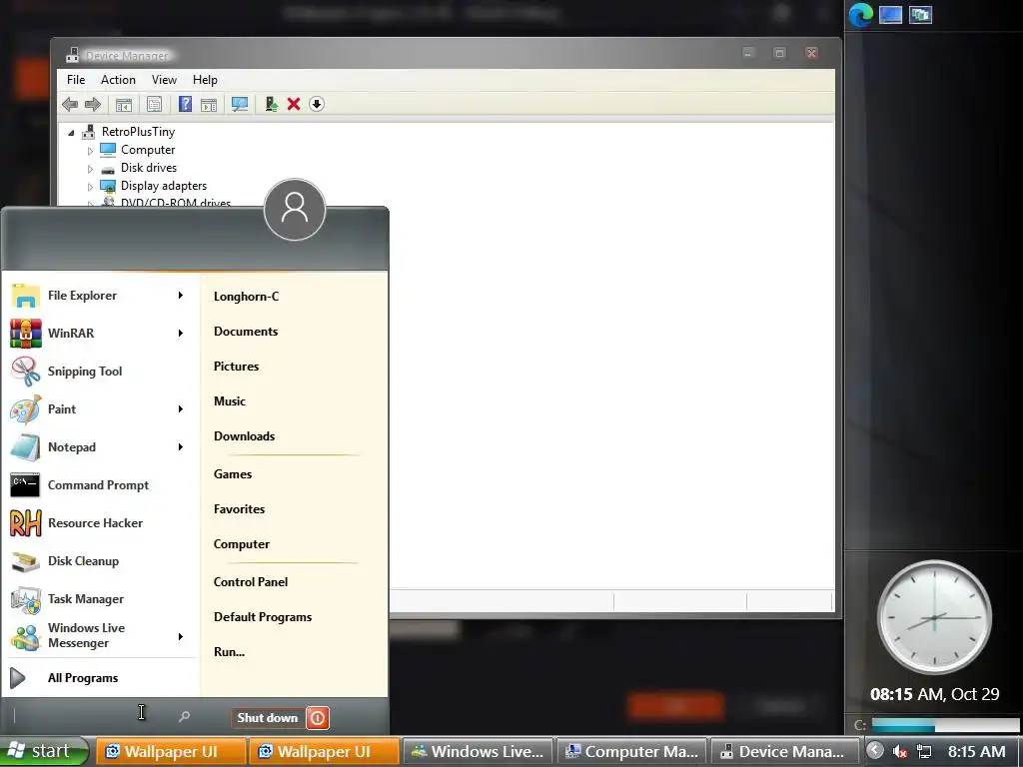Open Paint jump list arrow
Screen dimensions: 1023x767
point(181,408)
